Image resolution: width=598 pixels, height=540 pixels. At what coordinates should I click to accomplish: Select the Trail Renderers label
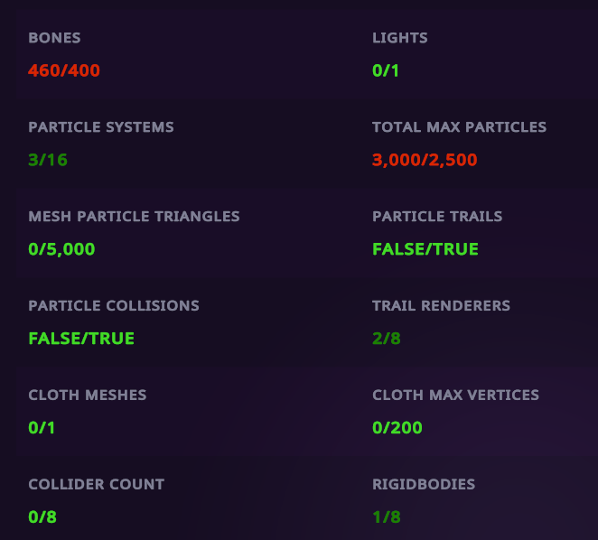point(441,306)
